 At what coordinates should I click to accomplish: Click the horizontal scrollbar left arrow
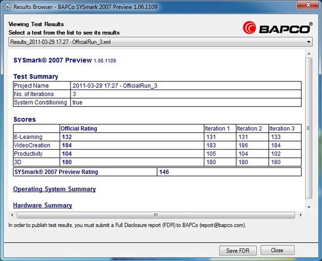[x=12, y=215]
